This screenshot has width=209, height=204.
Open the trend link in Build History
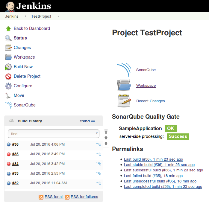pyautogui.click(x=85, y=121)
